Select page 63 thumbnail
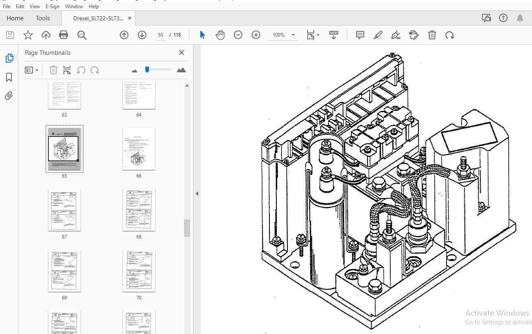Screen dimensions: 532x334 (x=64, y=95)
